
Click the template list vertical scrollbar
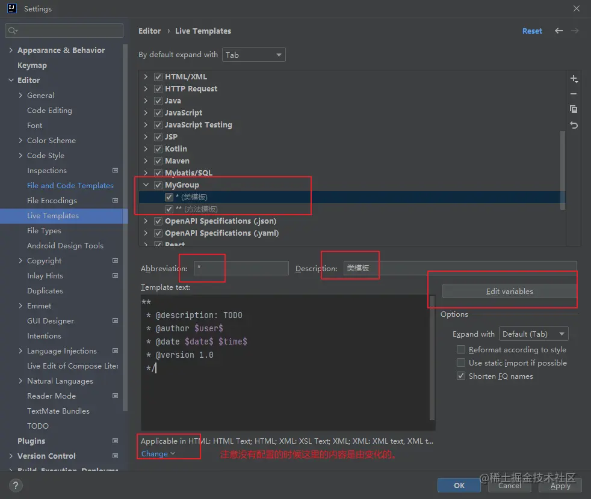click(x=562, y=170)
